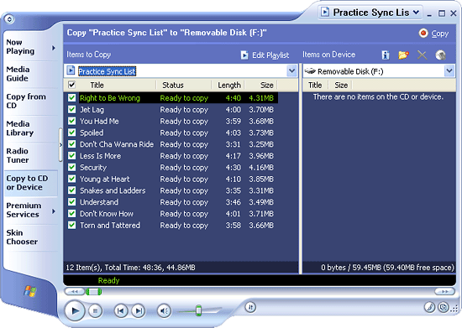Uncheck Young at Heart track
The width and height of the screenshot is (462, 328).
click(x=71, y=179)
